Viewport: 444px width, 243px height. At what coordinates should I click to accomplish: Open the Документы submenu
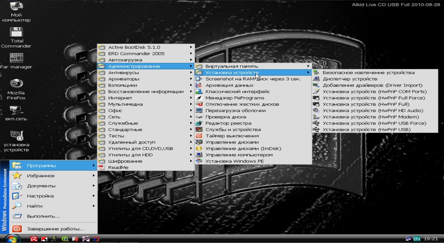(53, 186)
